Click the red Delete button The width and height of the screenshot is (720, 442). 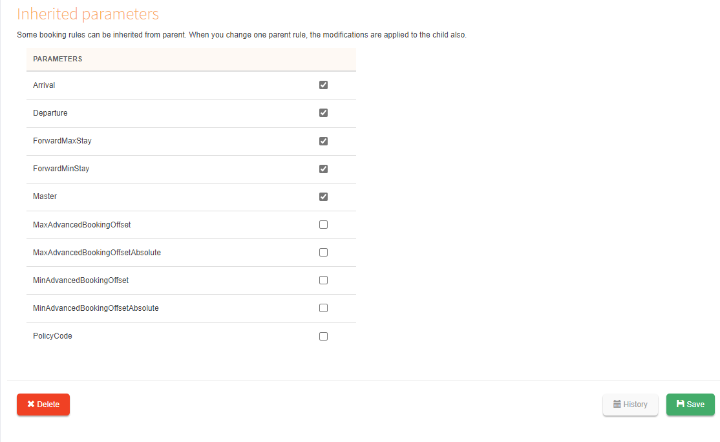43,405
